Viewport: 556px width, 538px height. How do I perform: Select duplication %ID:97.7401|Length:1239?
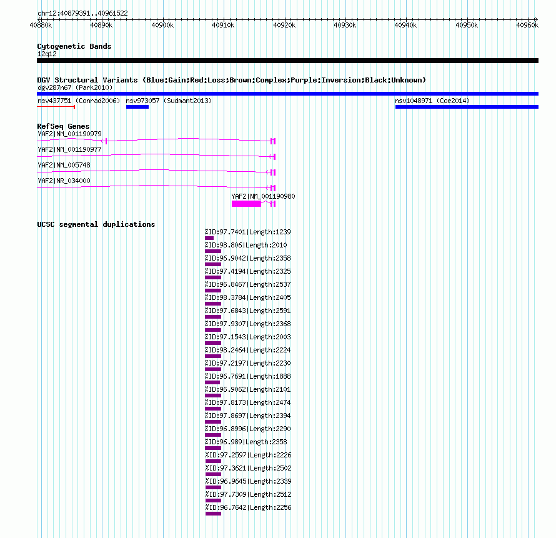(x=209, y=238)
